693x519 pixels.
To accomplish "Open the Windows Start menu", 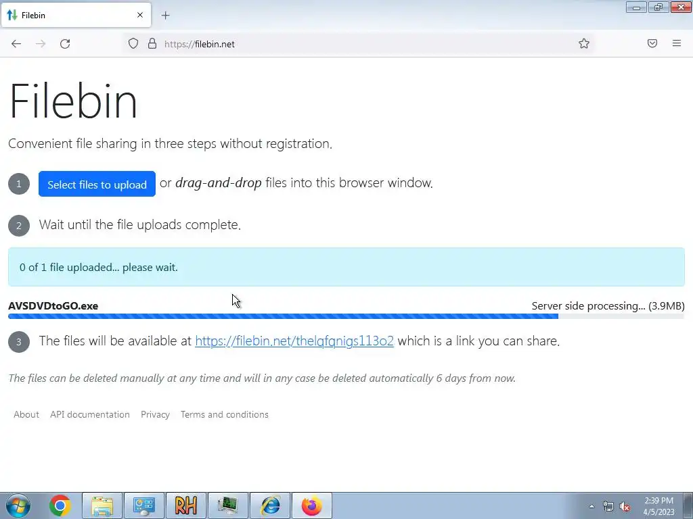I will [18, 505].
